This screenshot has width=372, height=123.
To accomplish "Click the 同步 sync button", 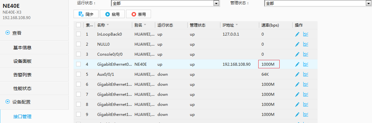I will 86,14.
